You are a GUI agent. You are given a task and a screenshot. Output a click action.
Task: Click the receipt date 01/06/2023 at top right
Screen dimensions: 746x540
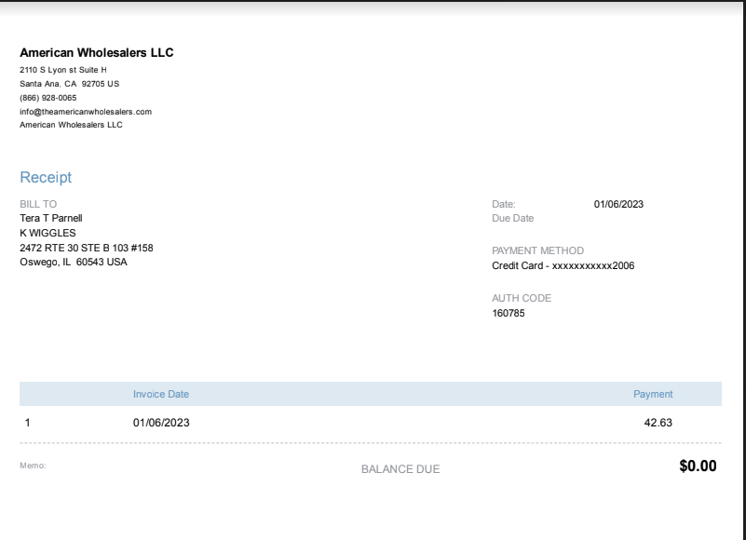click(618, 204)
